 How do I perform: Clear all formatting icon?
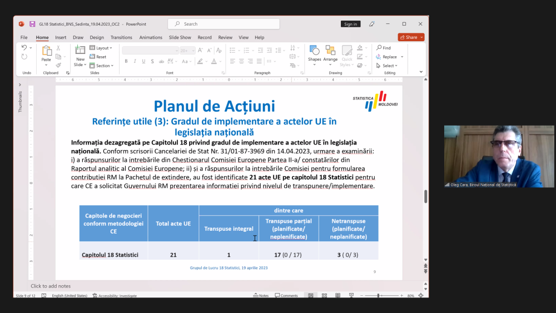pyautogui.click(x=219, y=51)
